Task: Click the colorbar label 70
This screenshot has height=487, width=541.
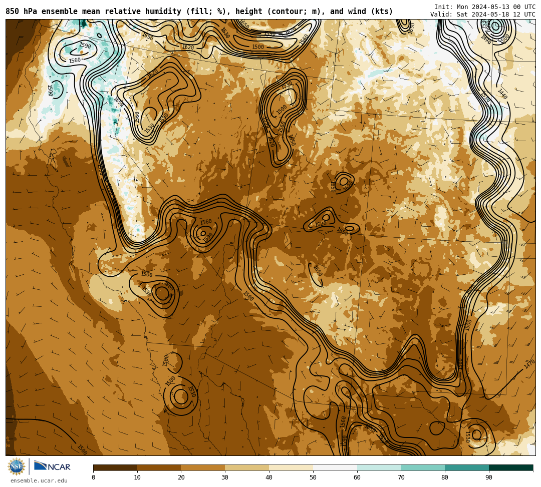Action: tap(401, 477)
